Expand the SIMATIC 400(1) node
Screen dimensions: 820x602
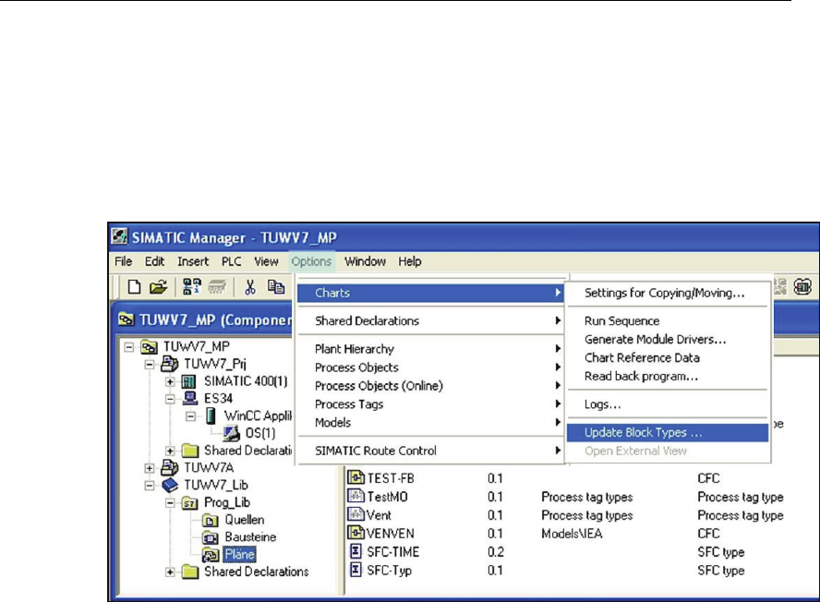click(170, 381)
